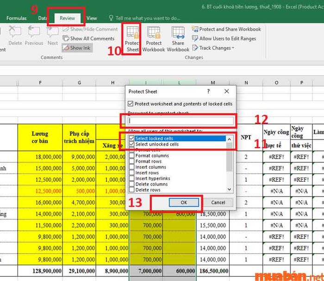Check Insert rows option
324x281 pixels.
[131, 172]
